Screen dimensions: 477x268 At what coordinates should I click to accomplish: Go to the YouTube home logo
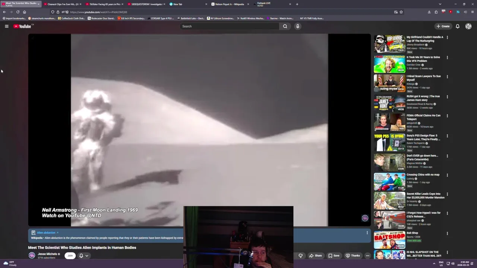pyautogui.click(x=22, y=26)
